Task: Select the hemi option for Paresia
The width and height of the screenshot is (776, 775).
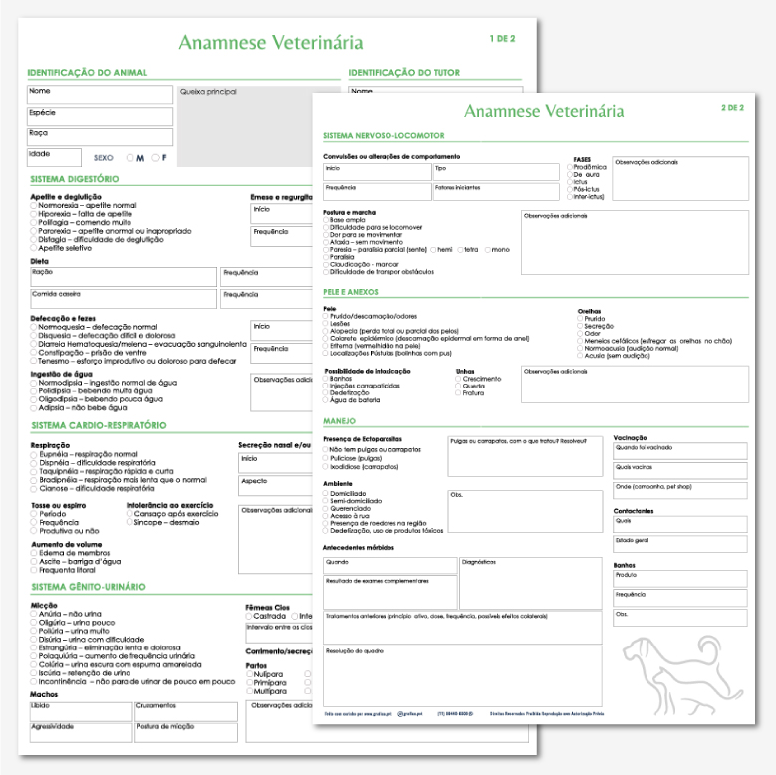Action: tap(433, 250)
